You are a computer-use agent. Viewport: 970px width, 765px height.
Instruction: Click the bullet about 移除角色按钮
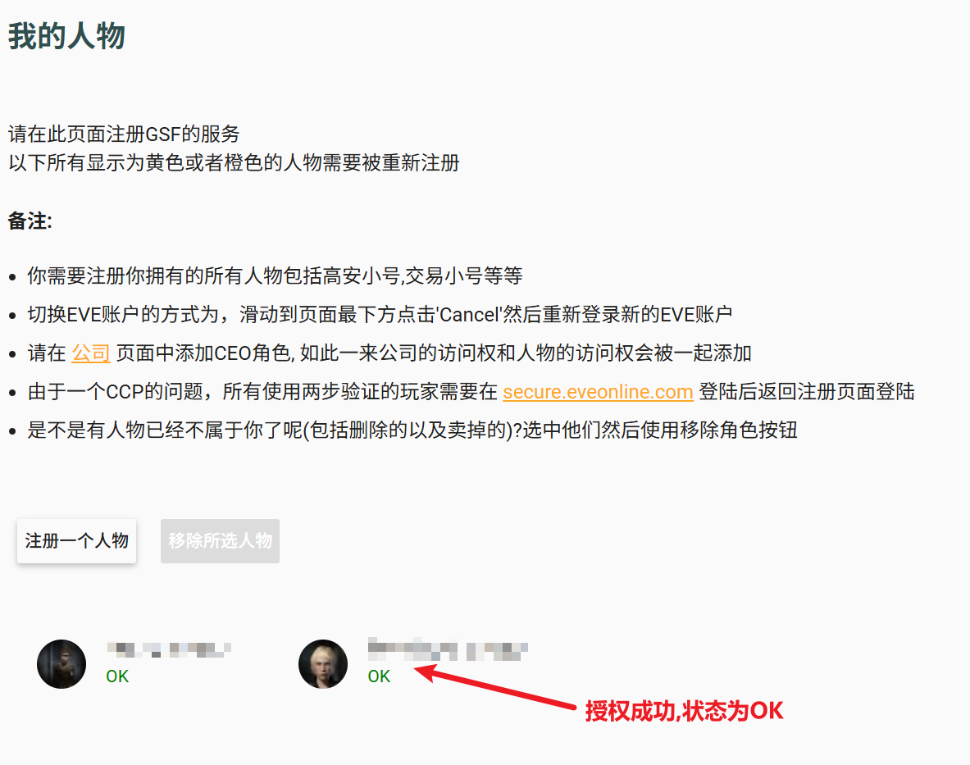[412, 430]
